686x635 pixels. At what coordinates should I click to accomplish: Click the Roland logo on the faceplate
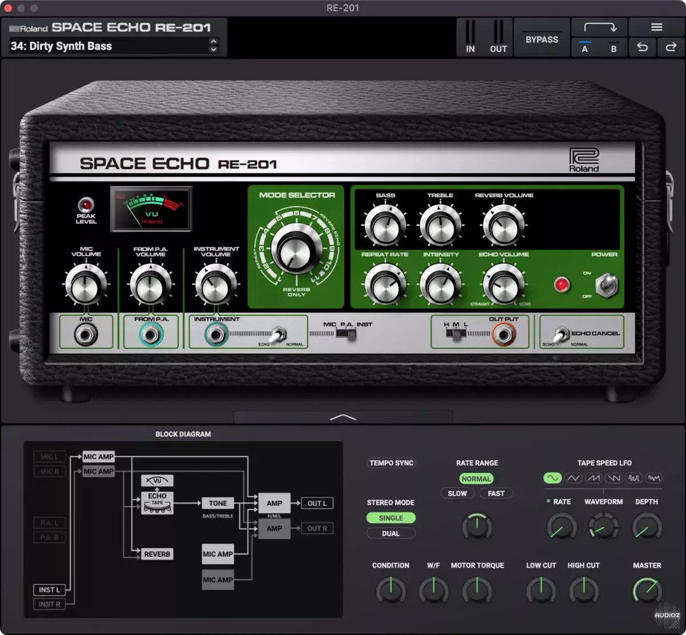click(584, 160)
